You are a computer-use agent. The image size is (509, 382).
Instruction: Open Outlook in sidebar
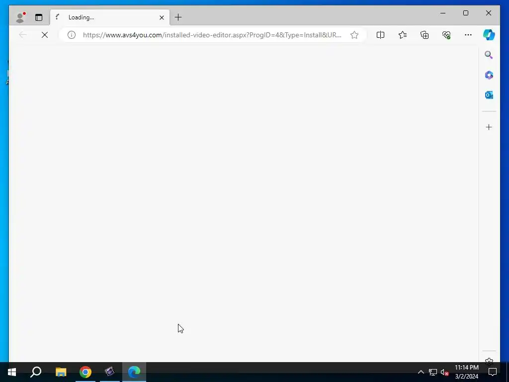[x=489, y=95]
